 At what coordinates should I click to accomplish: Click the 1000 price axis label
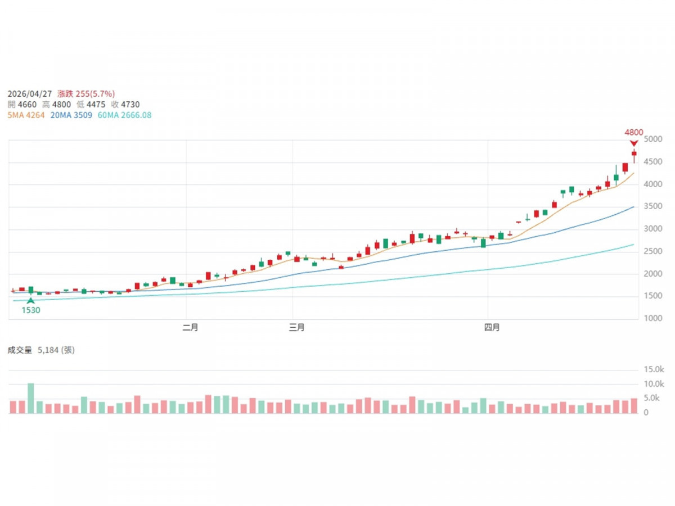pyautogui.click(x=653, y=318)
